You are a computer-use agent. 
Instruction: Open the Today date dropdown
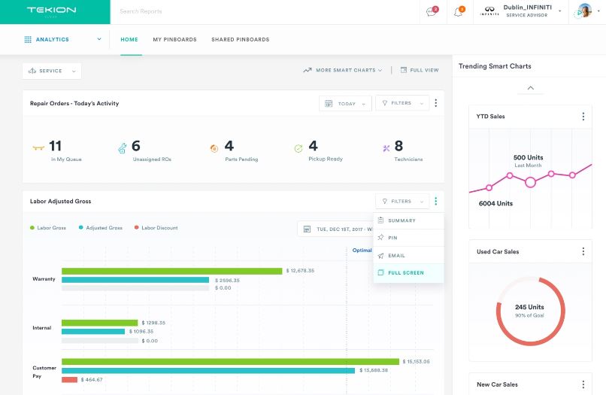click(x=345, y=103)
